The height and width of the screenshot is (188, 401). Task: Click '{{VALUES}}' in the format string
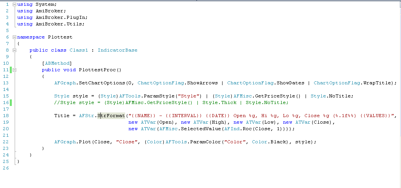tap(376, 116)
